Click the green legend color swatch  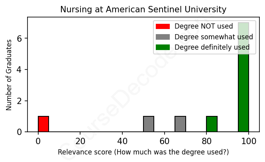coord(163,47)
